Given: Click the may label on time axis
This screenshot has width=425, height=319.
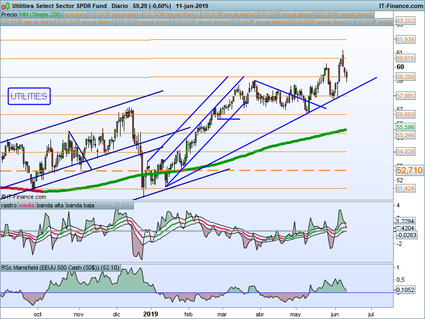Looking at the screenshot, I should click(295, 314).
